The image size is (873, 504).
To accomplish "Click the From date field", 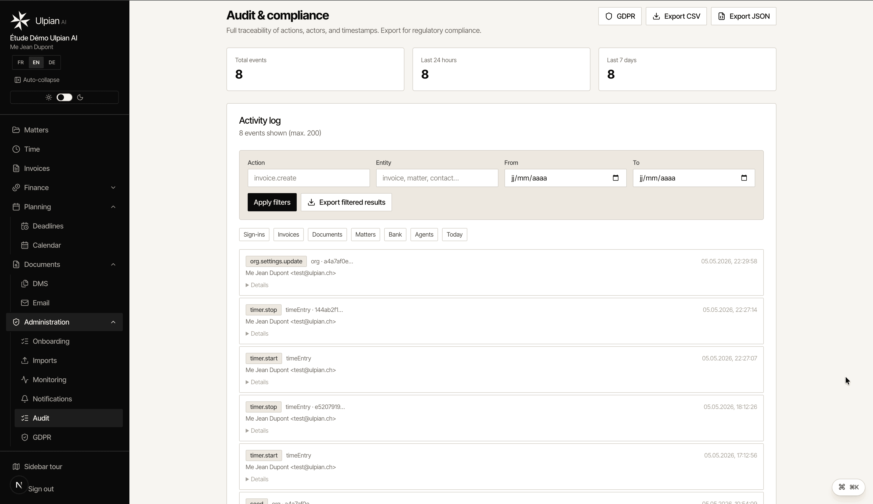I will coord(565,178).
